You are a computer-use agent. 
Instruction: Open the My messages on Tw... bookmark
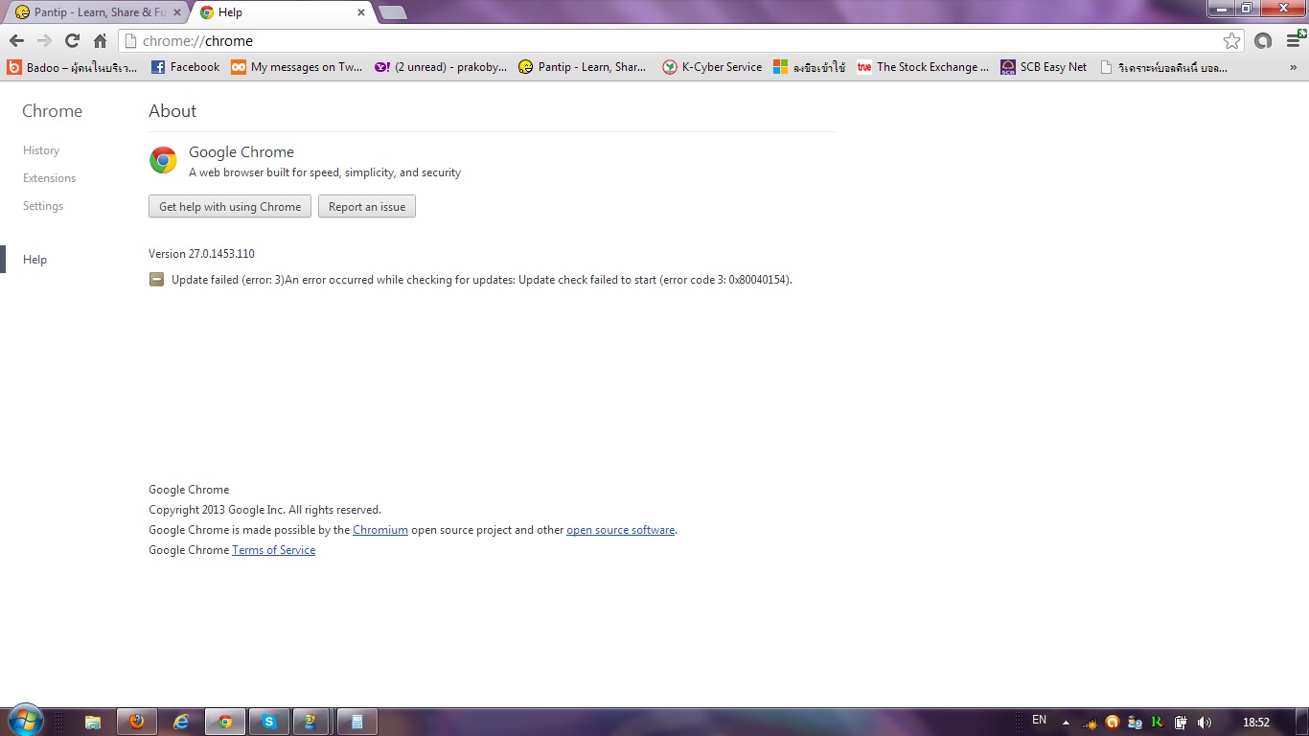pos(297,67)
